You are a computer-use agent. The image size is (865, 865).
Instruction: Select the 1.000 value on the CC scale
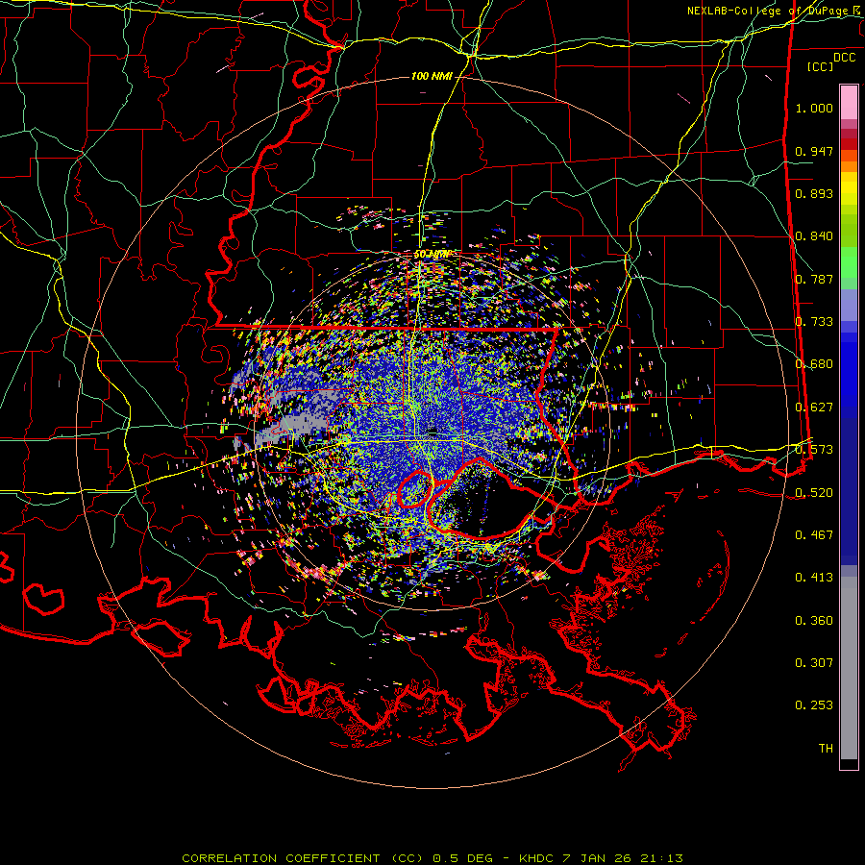pos(814,108)
